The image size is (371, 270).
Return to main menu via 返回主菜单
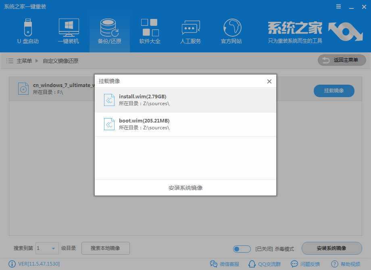point(342,60)
